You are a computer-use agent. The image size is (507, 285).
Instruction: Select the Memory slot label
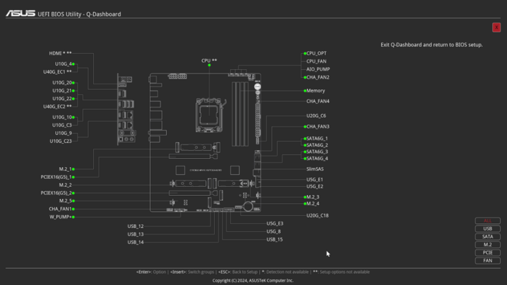[x=316, y=91]
